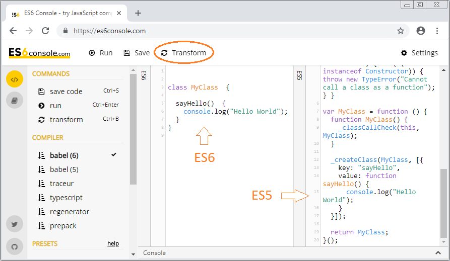Open a new browser tab
Image resolution: width=450 pixels, height=261 pixels.
click(x=138, y=13)
